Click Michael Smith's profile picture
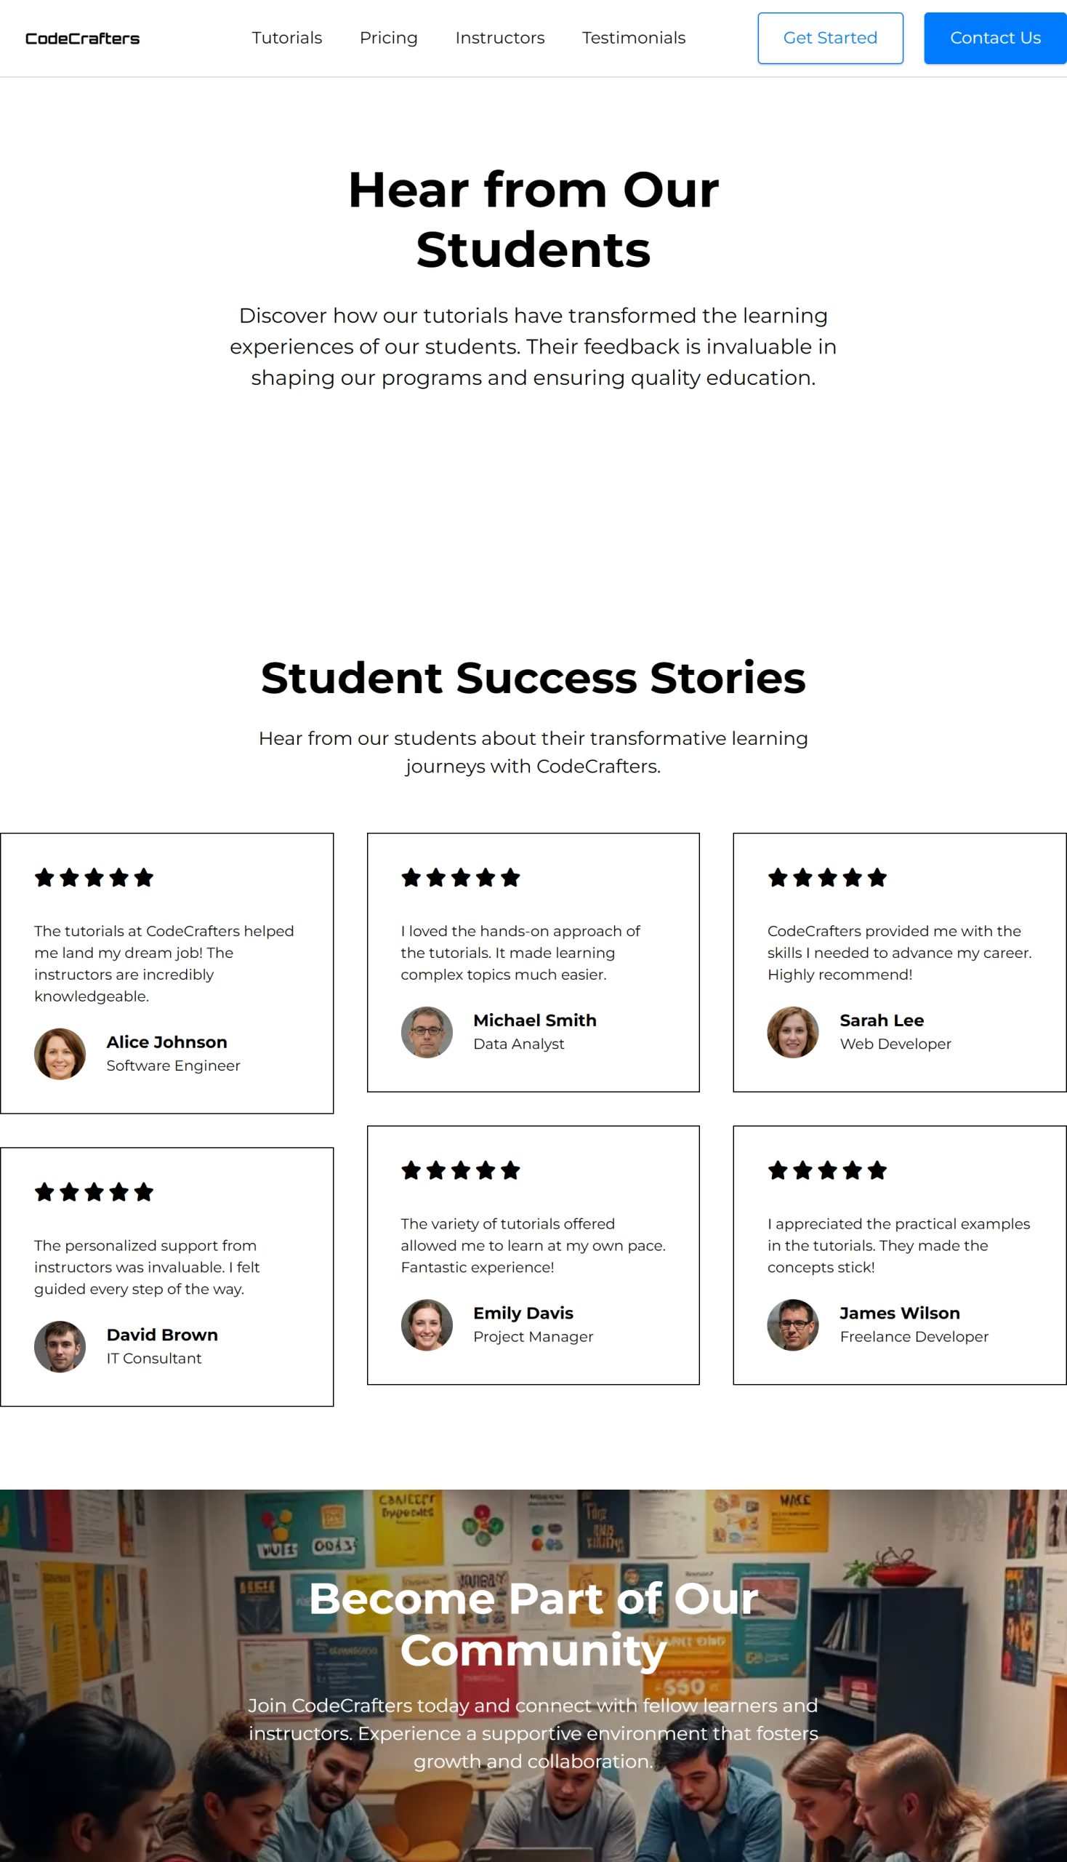This screenshot has width=1067, height=1862. pos(427,1032)
